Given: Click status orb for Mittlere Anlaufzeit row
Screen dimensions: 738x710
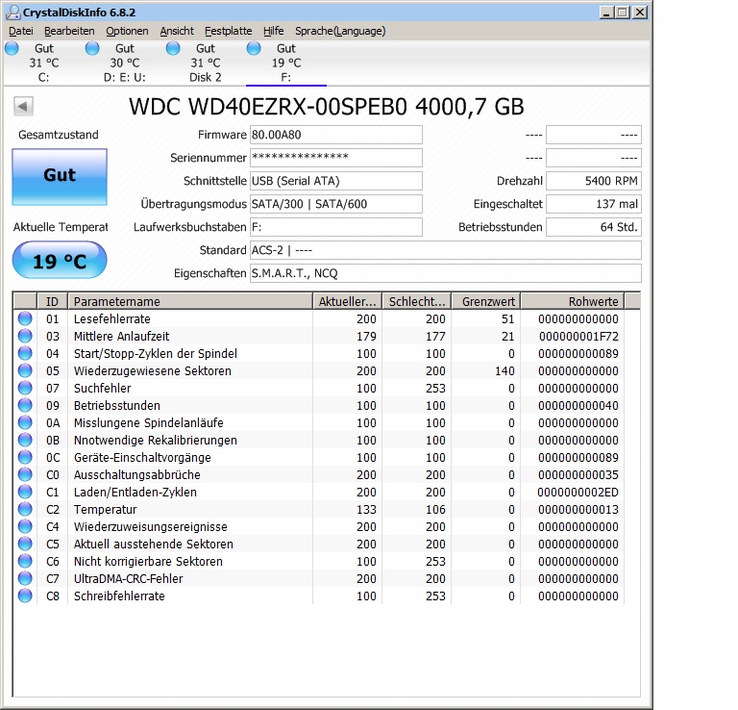Looking at the screenshot, I should [25, 337].
